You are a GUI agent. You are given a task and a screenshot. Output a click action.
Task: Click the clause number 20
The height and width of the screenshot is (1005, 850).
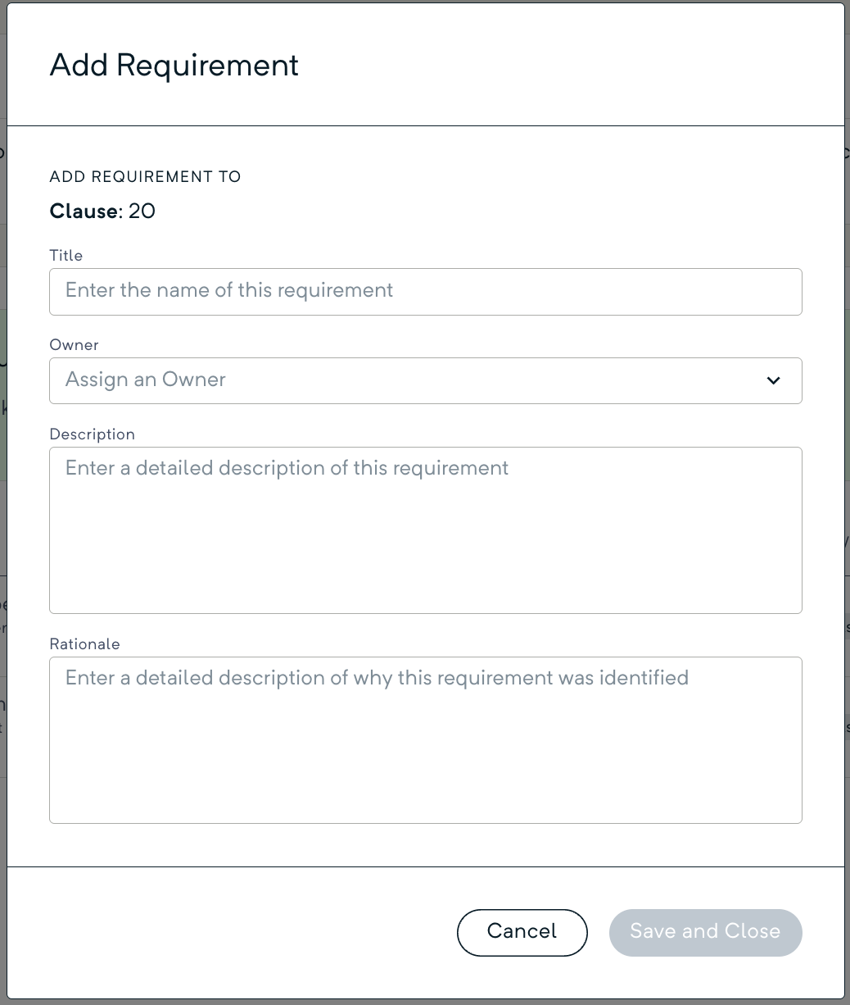click(142, 211)
